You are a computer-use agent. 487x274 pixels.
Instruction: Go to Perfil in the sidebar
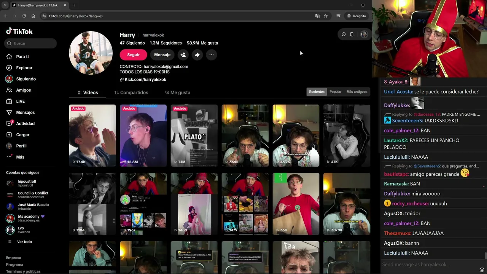click(21, 146)
